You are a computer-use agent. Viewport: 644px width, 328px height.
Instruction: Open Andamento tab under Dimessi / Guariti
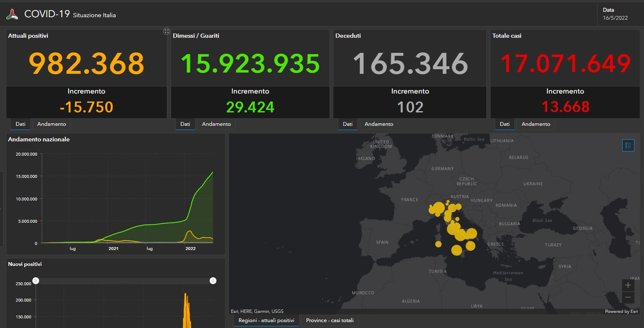tap(216, 124)
